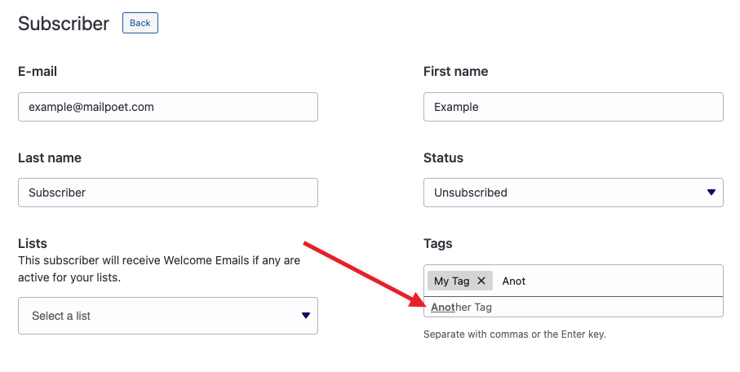Click the First name label
The height and width of the screenshot is (372, 740).
coord(455,72)
